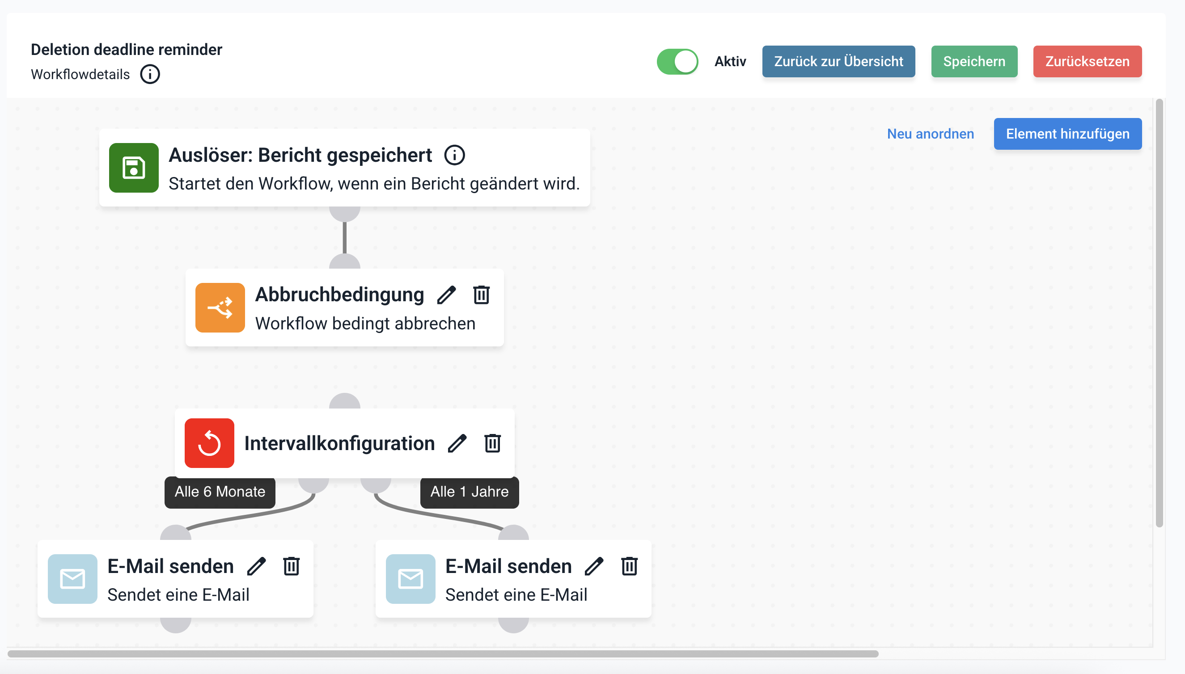Delete the Intervallkonfiguration element
This screenshot has height=674, width=1185.
(x=492, y=443)
